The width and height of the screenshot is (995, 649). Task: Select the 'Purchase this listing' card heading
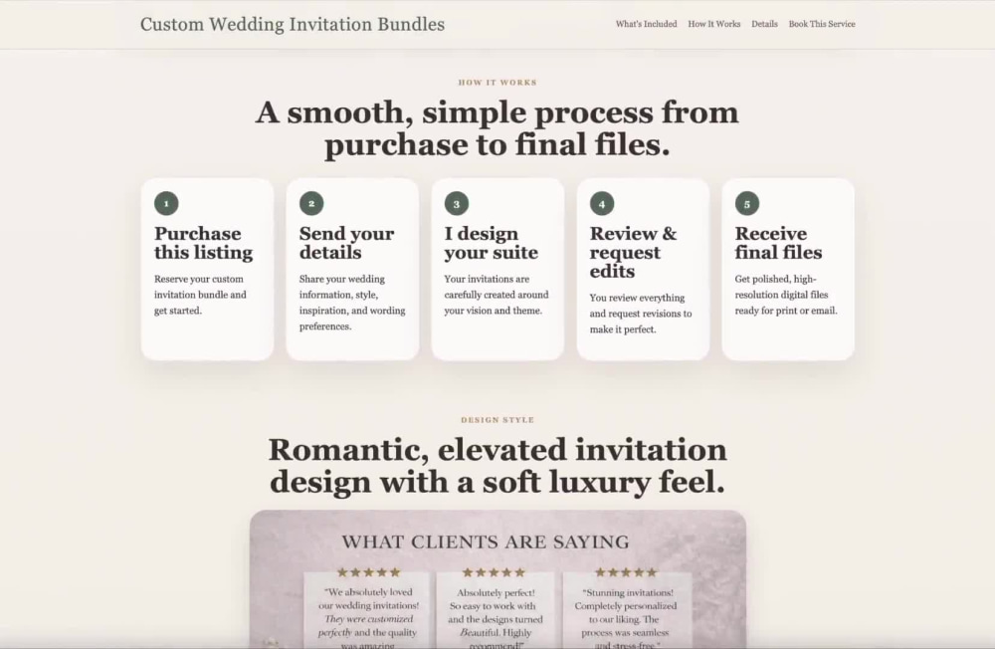pos(204,243)
